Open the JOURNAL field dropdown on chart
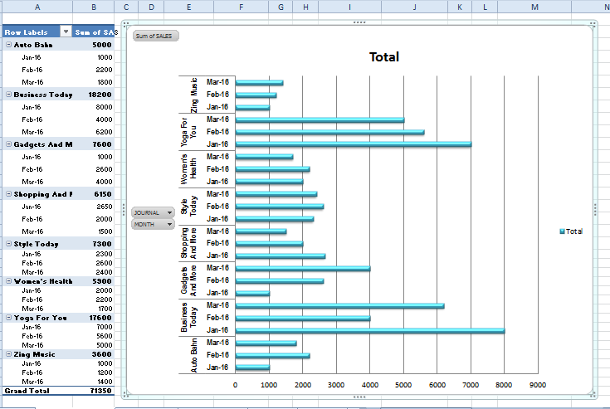Screen dimensions: 610x409 tap(170, 212)
